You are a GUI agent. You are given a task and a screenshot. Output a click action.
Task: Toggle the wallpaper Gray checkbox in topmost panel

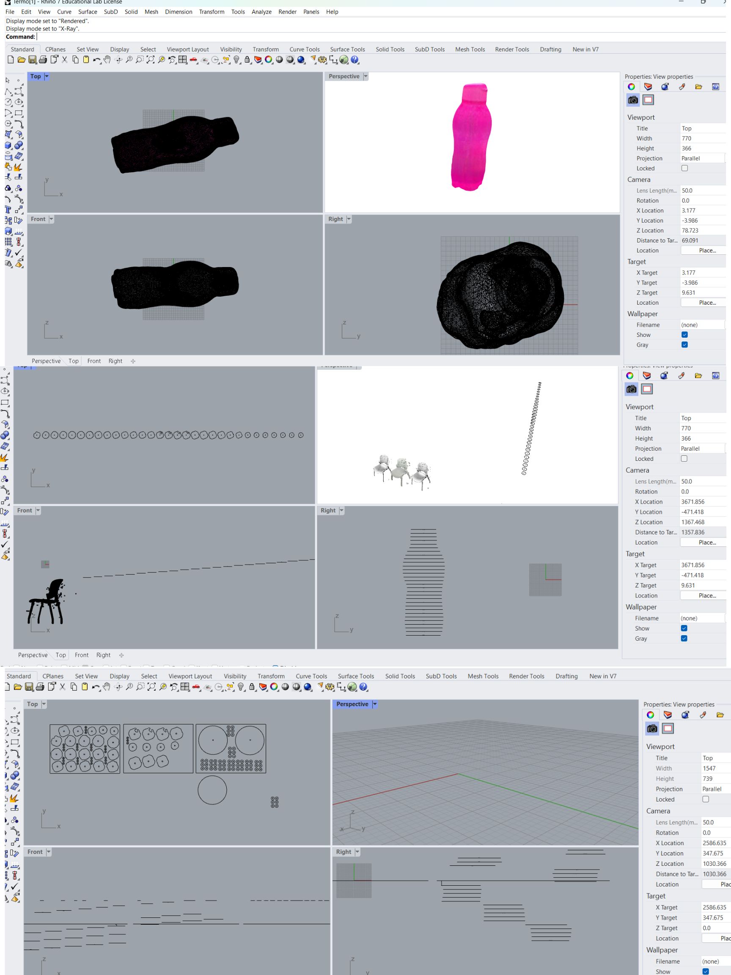(684, 345)
